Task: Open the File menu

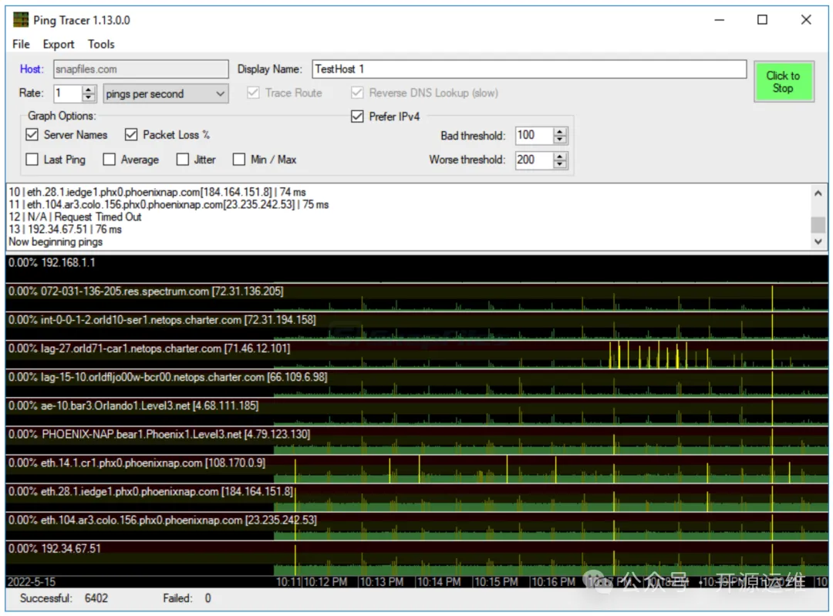Action: click(x=21, y=44)
